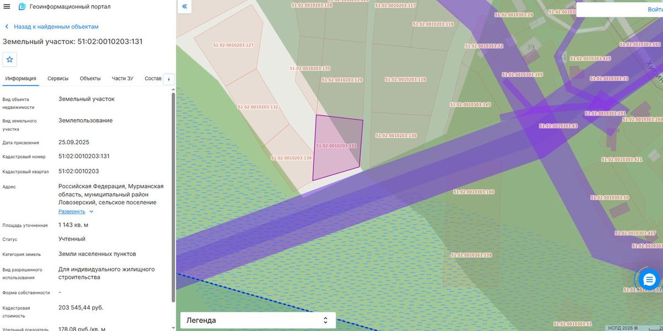
Task: Click the info panel vertical scrollbar
Action: [174, 197]
